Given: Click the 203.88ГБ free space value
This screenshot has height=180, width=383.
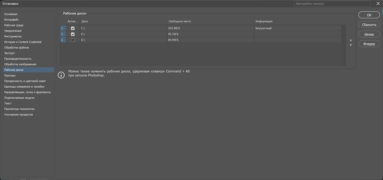Looking at the screenshot, I should point(174,28).
